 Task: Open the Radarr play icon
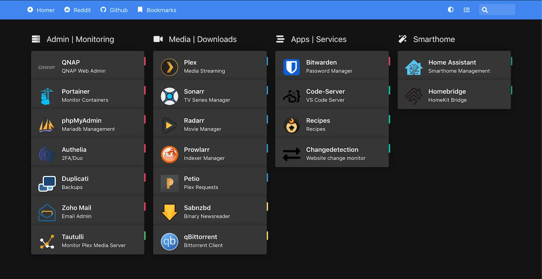[169, 125]
